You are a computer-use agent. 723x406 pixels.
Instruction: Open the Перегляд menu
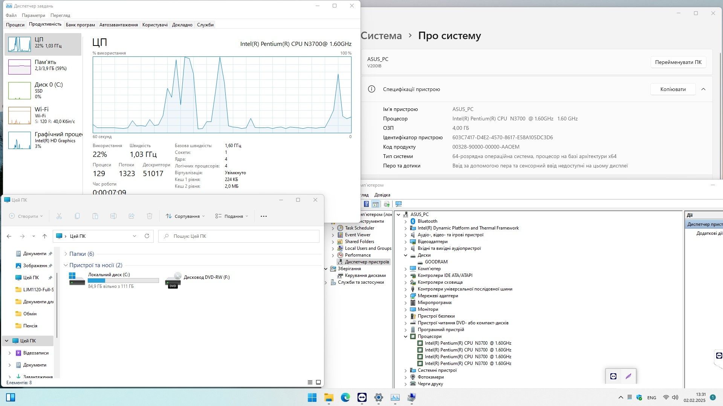tap(60, 15)
